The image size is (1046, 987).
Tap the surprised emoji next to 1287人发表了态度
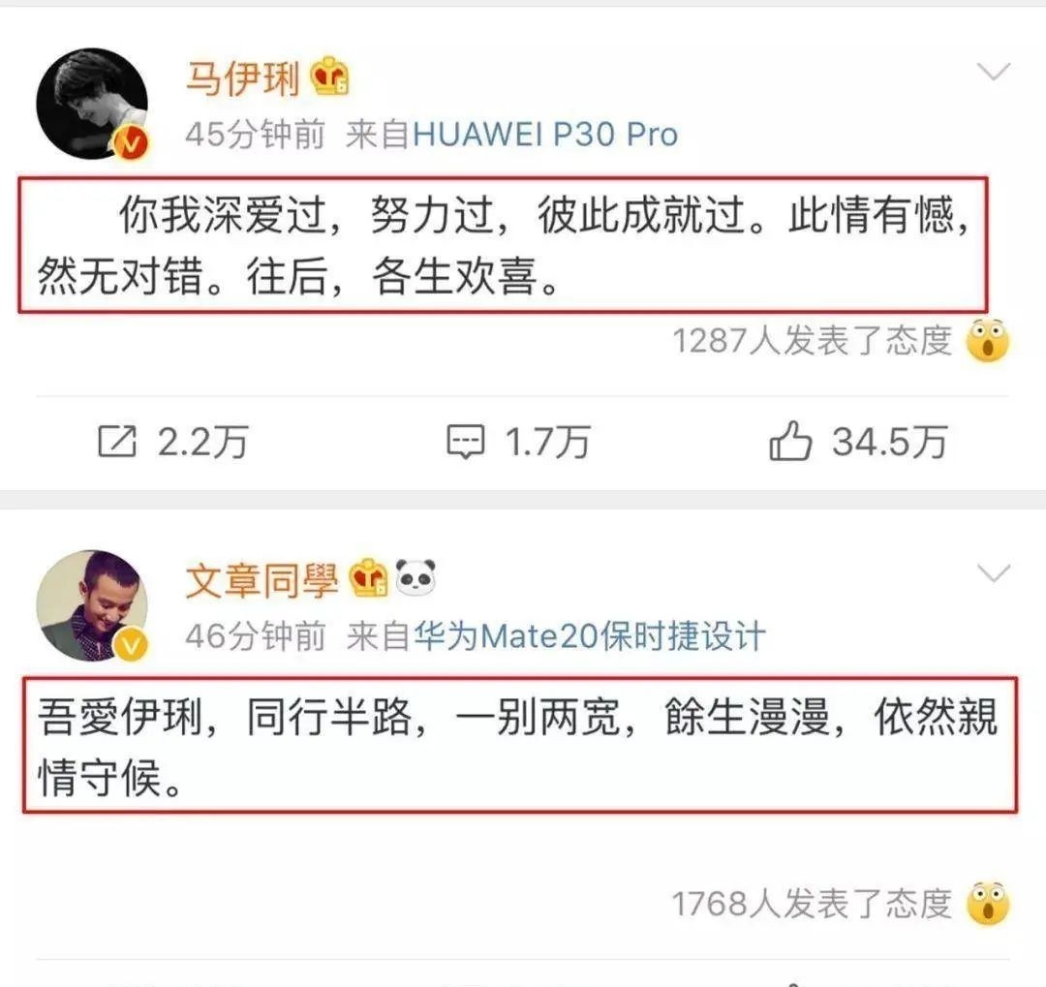point(988,341)
